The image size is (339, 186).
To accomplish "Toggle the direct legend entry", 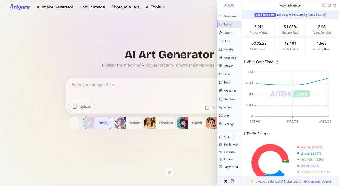I will click(309, 153).
